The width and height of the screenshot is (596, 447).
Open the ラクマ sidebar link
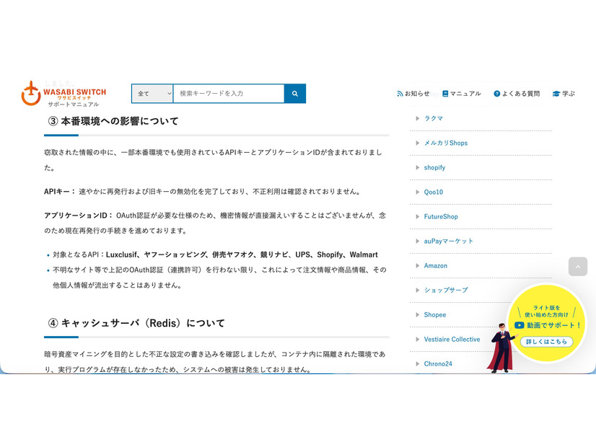[434, 118]
